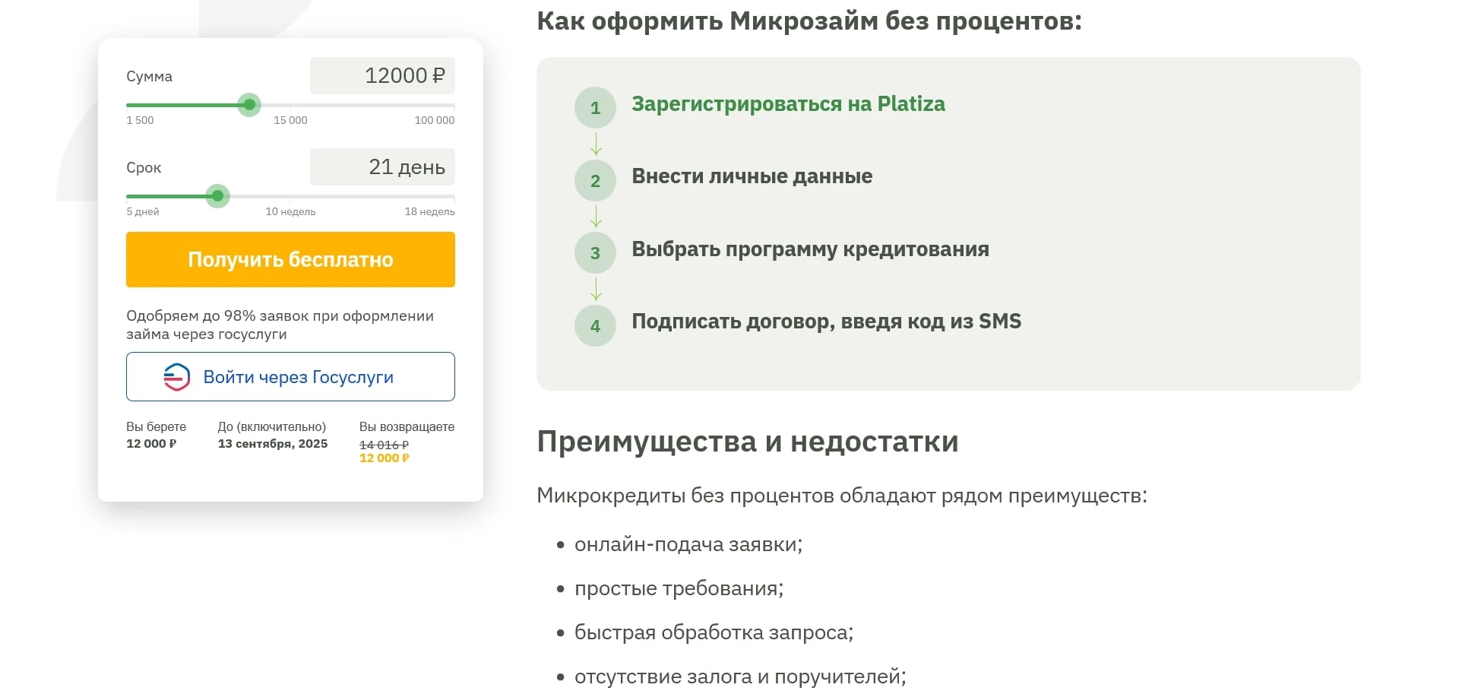
Task: Click the arrow between steps 2 and 3
Action: pos(598,215)
